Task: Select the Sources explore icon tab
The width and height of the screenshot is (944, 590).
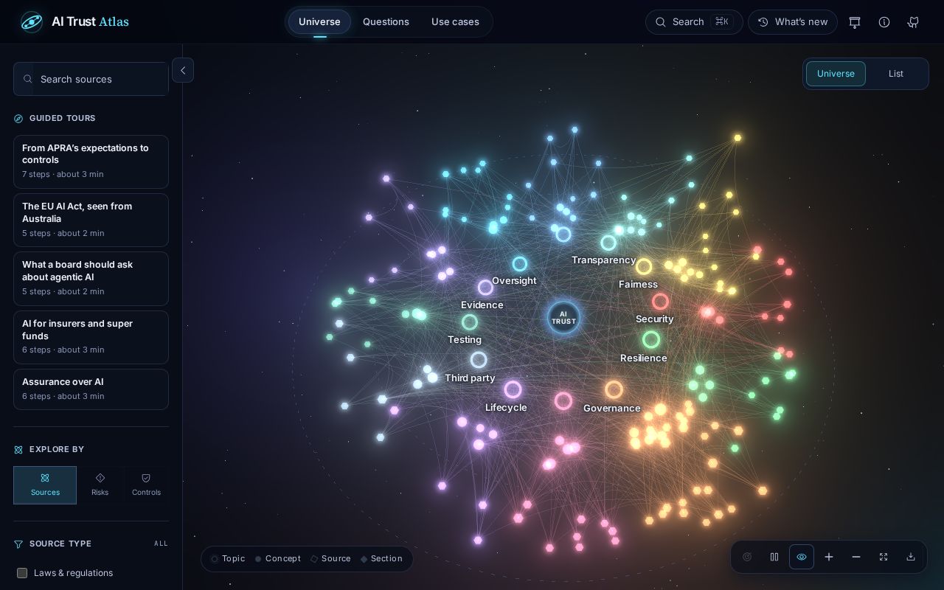Action: click(x=45, y=485)
